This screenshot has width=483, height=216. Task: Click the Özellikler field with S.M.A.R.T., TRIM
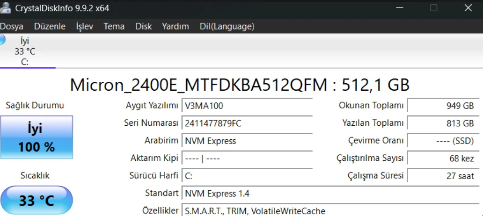(x=330, y=210)
